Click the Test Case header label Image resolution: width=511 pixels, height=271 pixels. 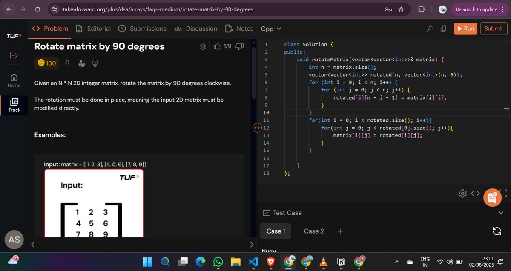(282, 213)
